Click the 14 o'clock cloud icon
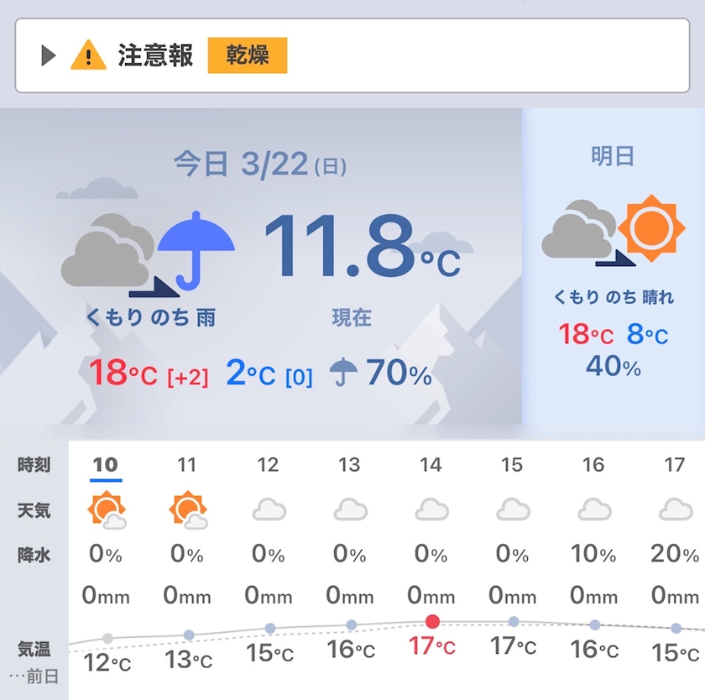 click(x=431, y=509)
